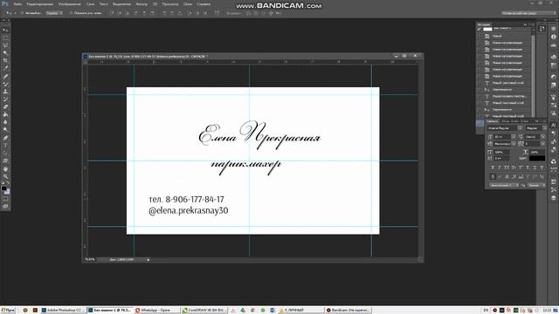Select the Shape tool
Viewport: 559px width, 314px height.
[5, 160]
